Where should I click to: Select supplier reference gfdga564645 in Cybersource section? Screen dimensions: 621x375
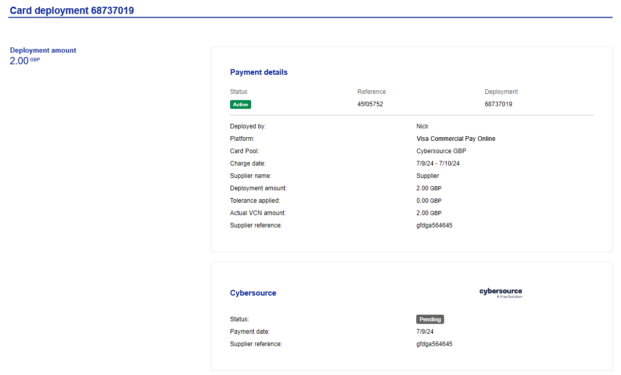point(434,344)
